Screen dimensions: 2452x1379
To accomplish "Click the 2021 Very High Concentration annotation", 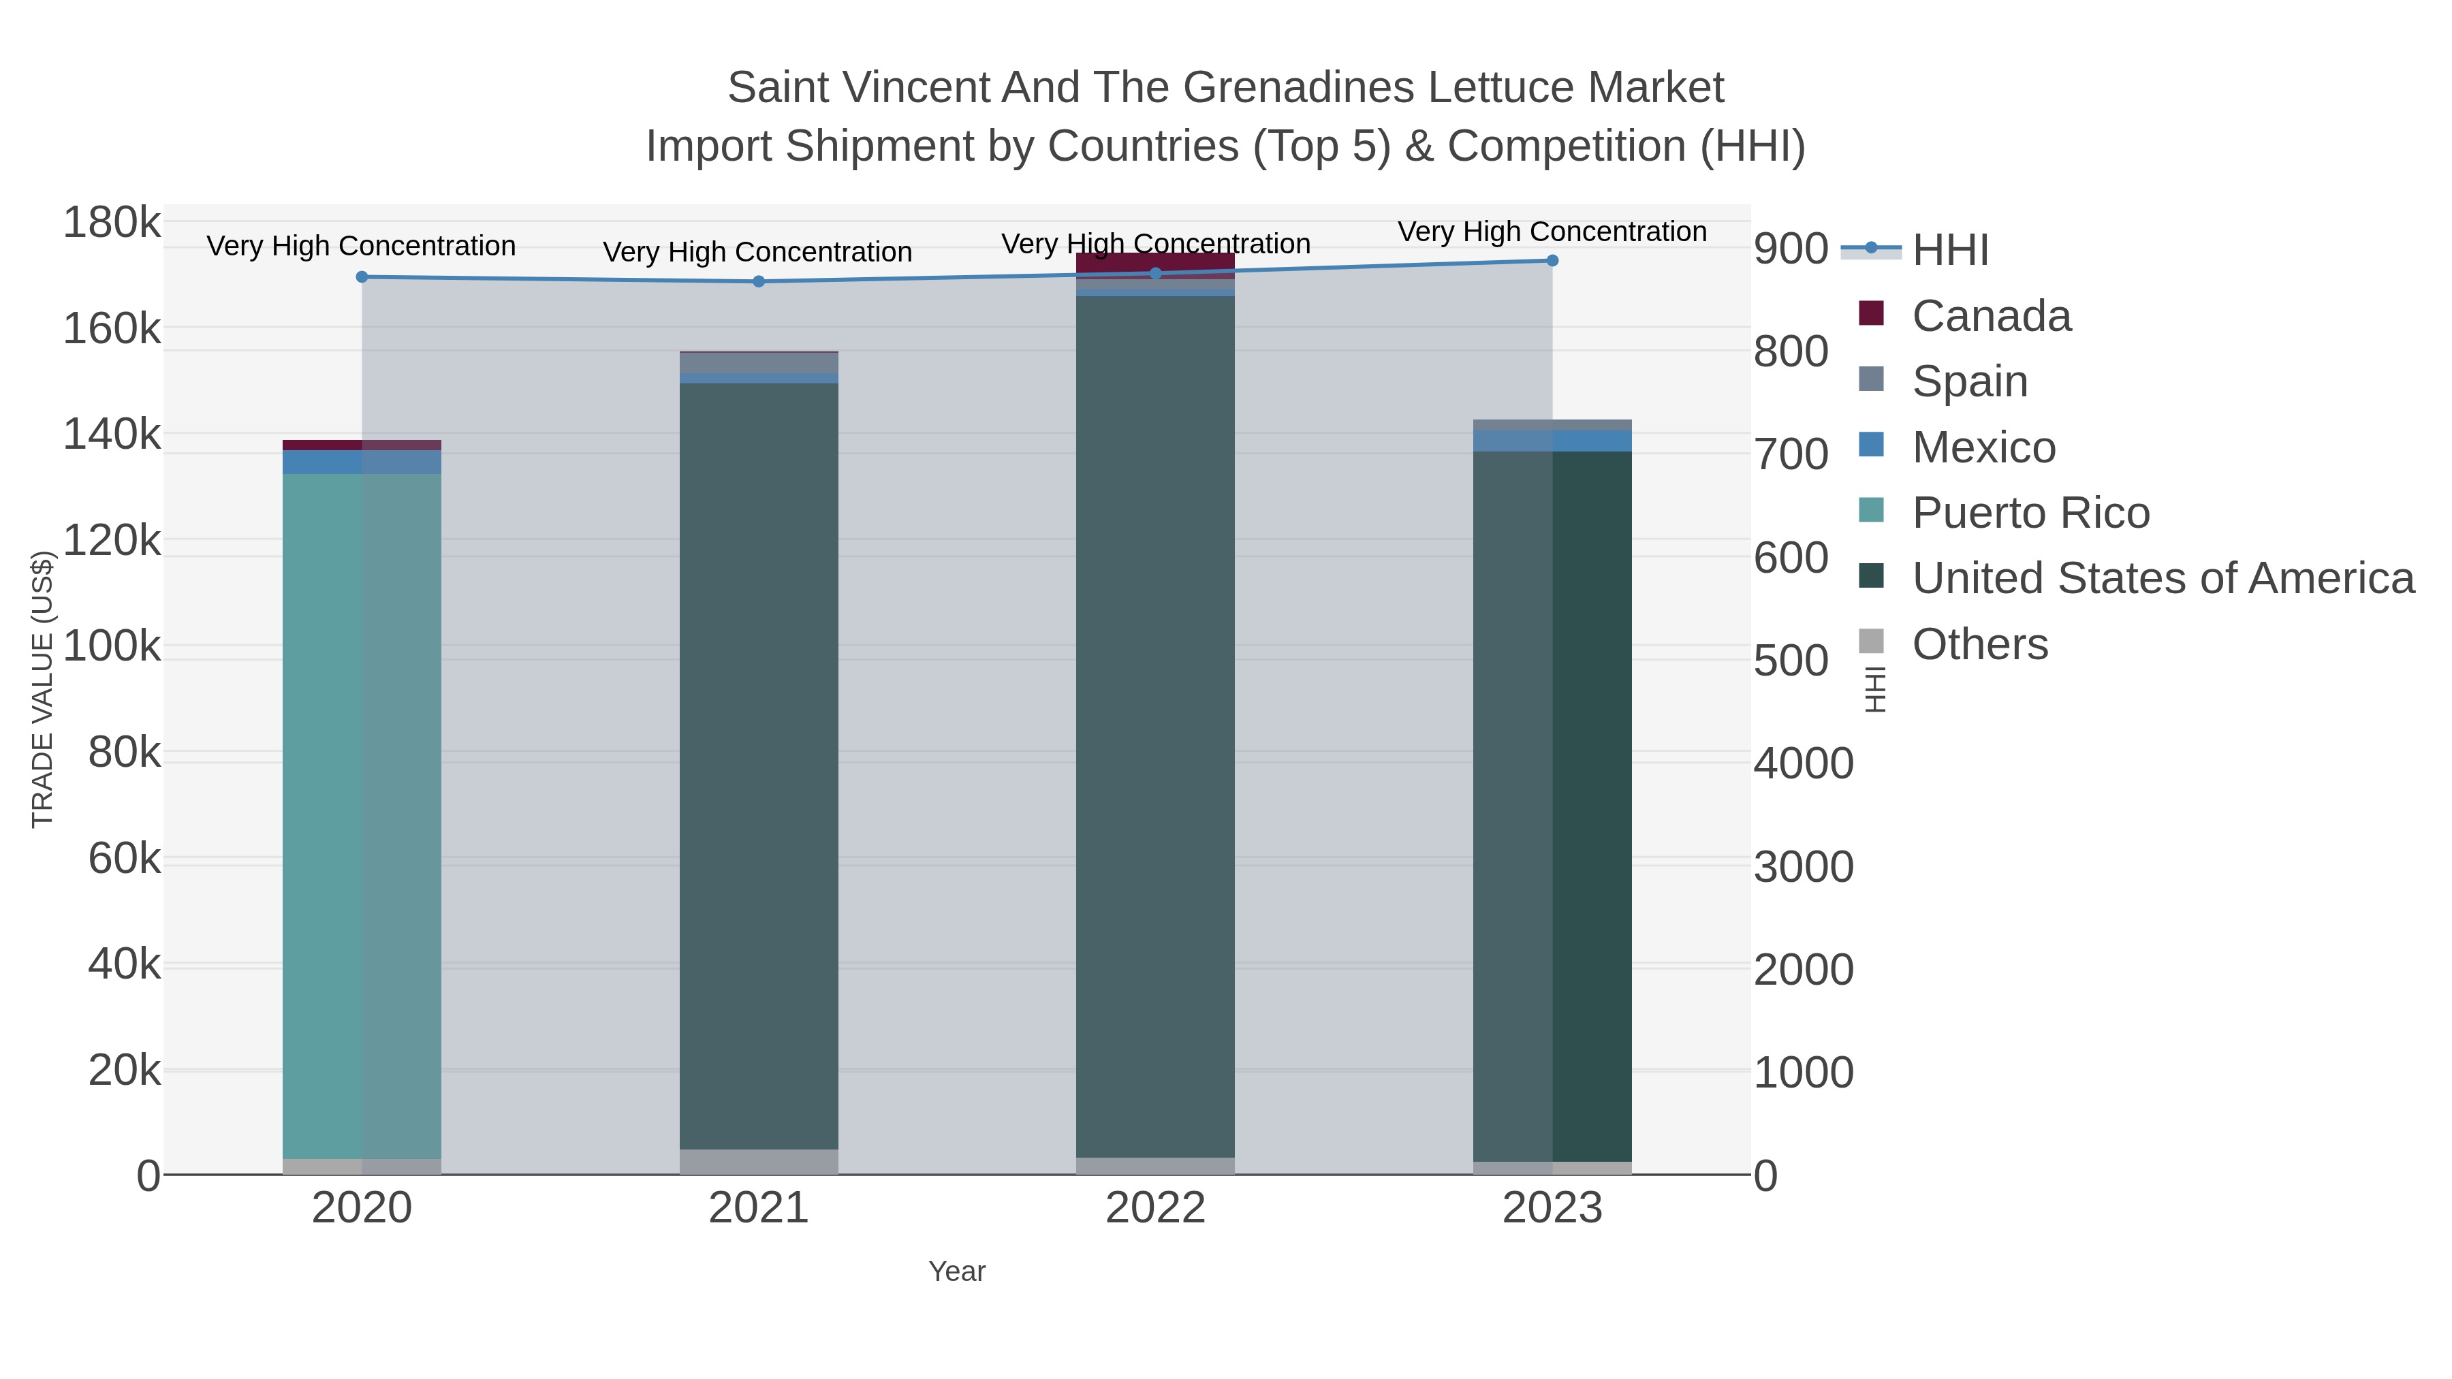I will (757, 252).
